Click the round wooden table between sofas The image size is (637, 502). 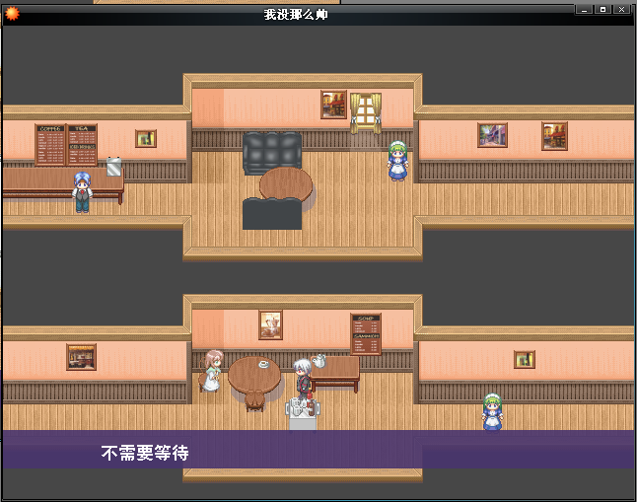pos(286,185)
